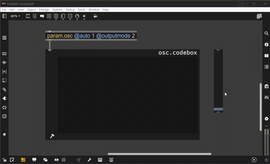Image resolution: width=270 pixels, height=164 pixels.
Task: Click the selection arrow icon beside lock
Action: pyautogui.click(x=12, y=160)
